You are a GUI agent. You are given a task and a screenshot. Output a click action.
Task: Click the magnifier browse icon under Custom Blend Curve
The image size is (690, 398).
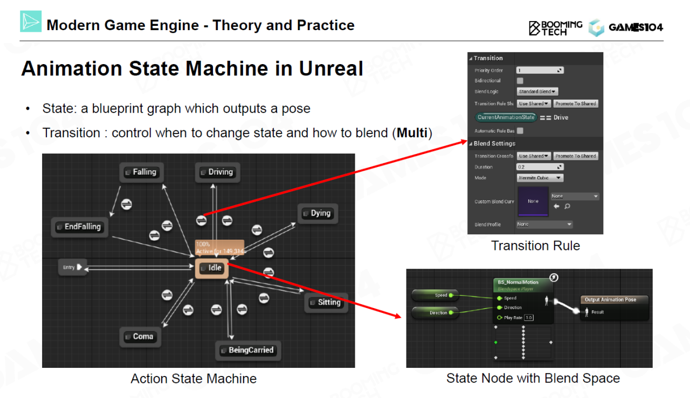tap(567, 206)
